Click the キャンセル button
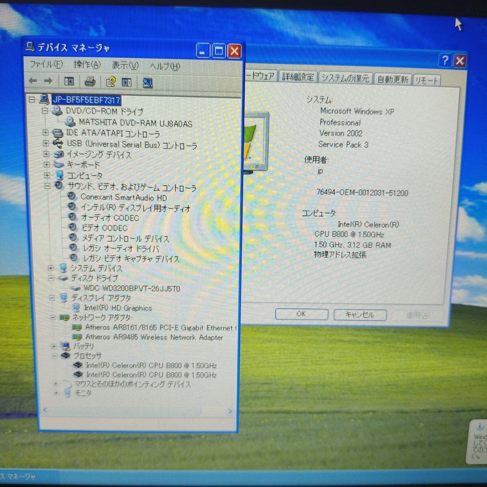The width and height of the screenshot is (487, 487). 360,315
